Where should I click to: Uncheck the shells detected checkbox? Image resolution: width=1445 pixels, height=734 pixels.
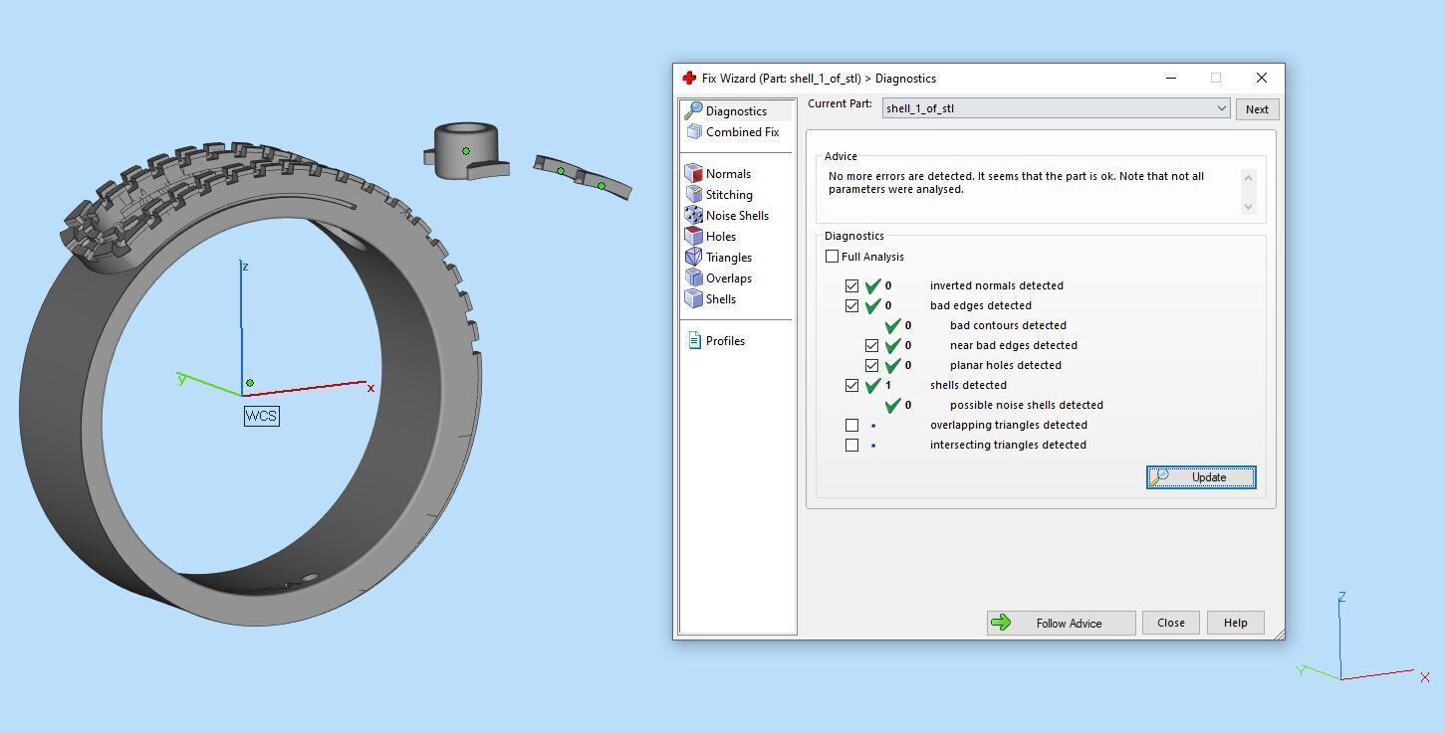[851, 385]
